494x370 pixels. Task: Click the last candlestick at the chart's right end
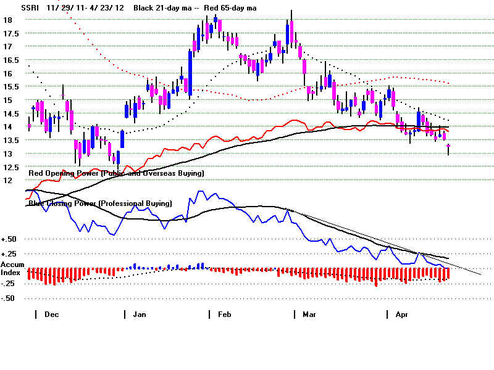(x=448, y=147)
